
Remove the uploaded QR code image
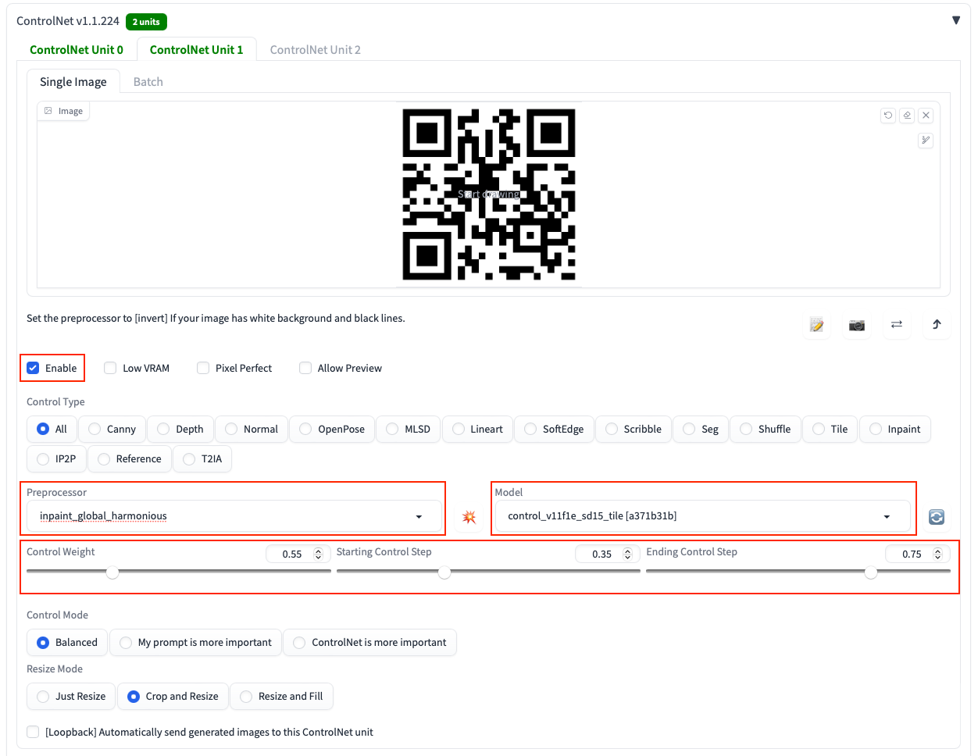tap(926, 115)
